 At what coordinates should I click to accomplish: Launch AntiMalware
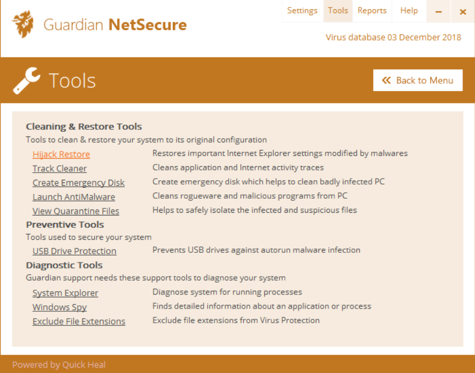pos(74,197)
